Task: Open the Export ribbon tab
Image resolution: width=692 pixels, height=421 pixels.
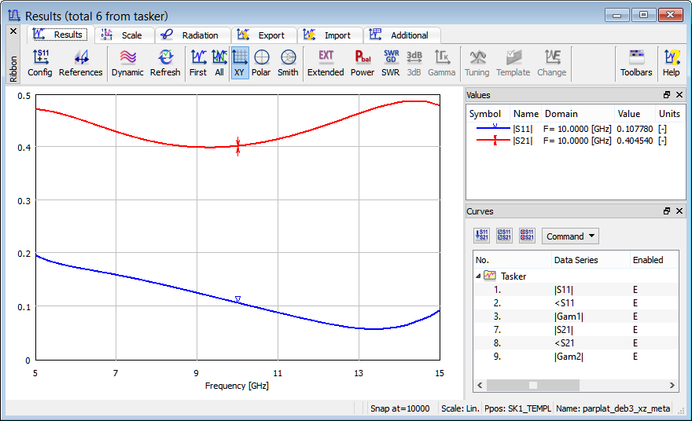Action: (263, 35)
